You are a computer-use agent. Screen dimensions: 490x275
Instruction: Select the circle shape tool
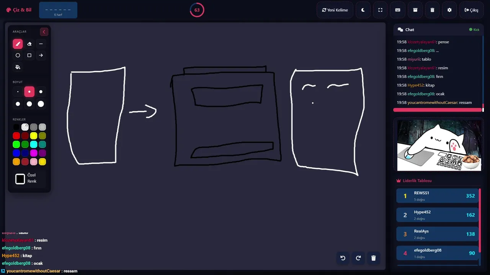tap(18, 55)
